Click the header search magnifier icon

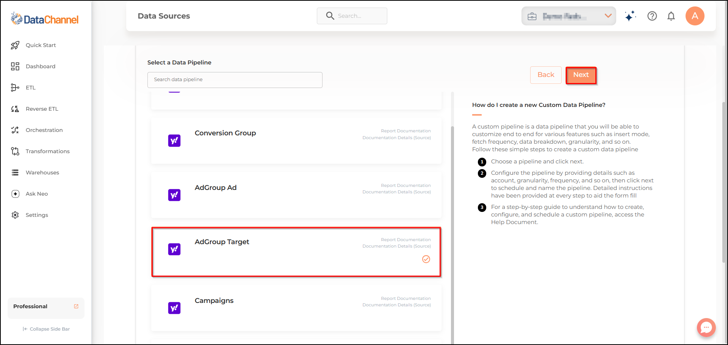330,16
